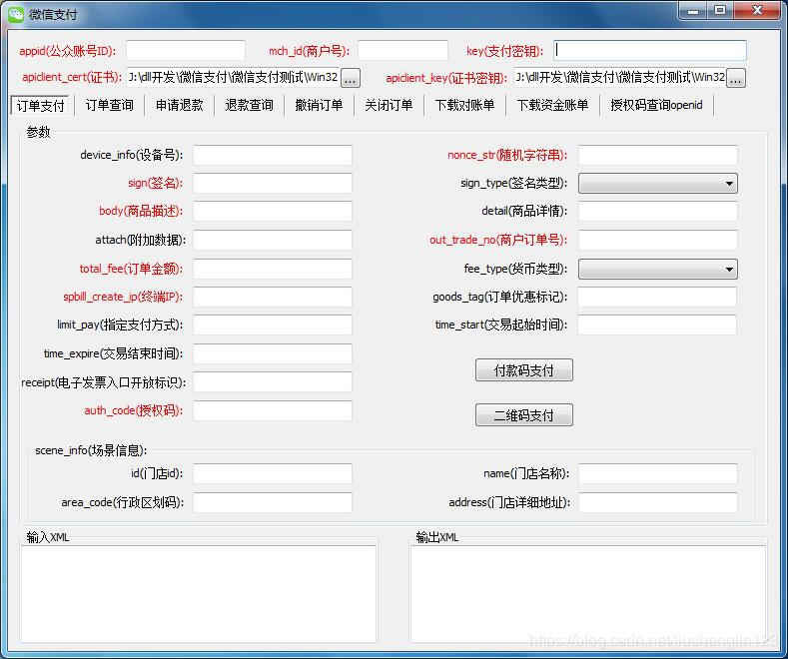Focus the out_trade_no input field
Viewport: 788px width, 659px height.
tap(658, 240)
